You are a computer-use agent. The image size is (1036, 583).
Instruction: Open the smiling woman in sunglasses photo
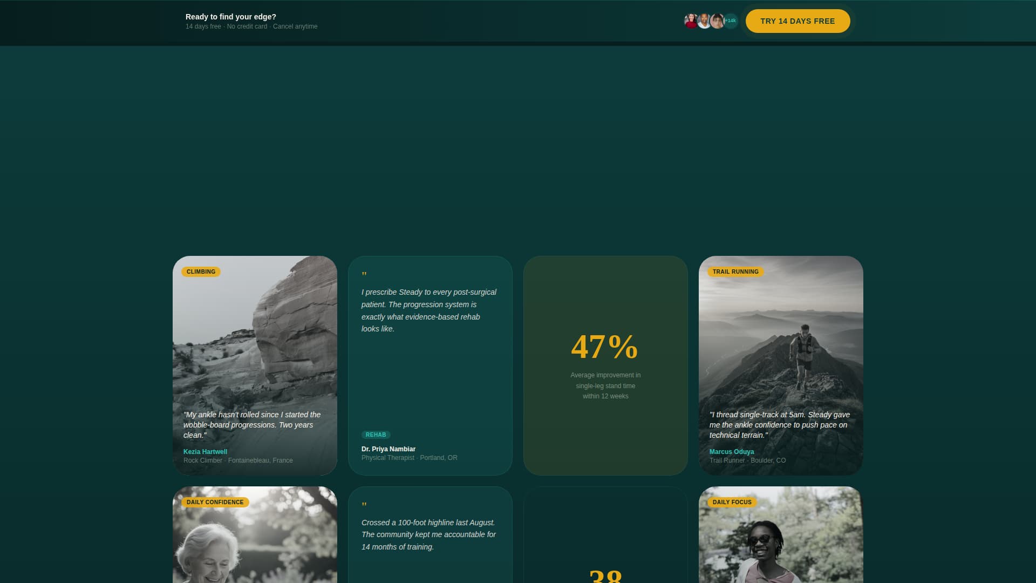tap(781, 535)
